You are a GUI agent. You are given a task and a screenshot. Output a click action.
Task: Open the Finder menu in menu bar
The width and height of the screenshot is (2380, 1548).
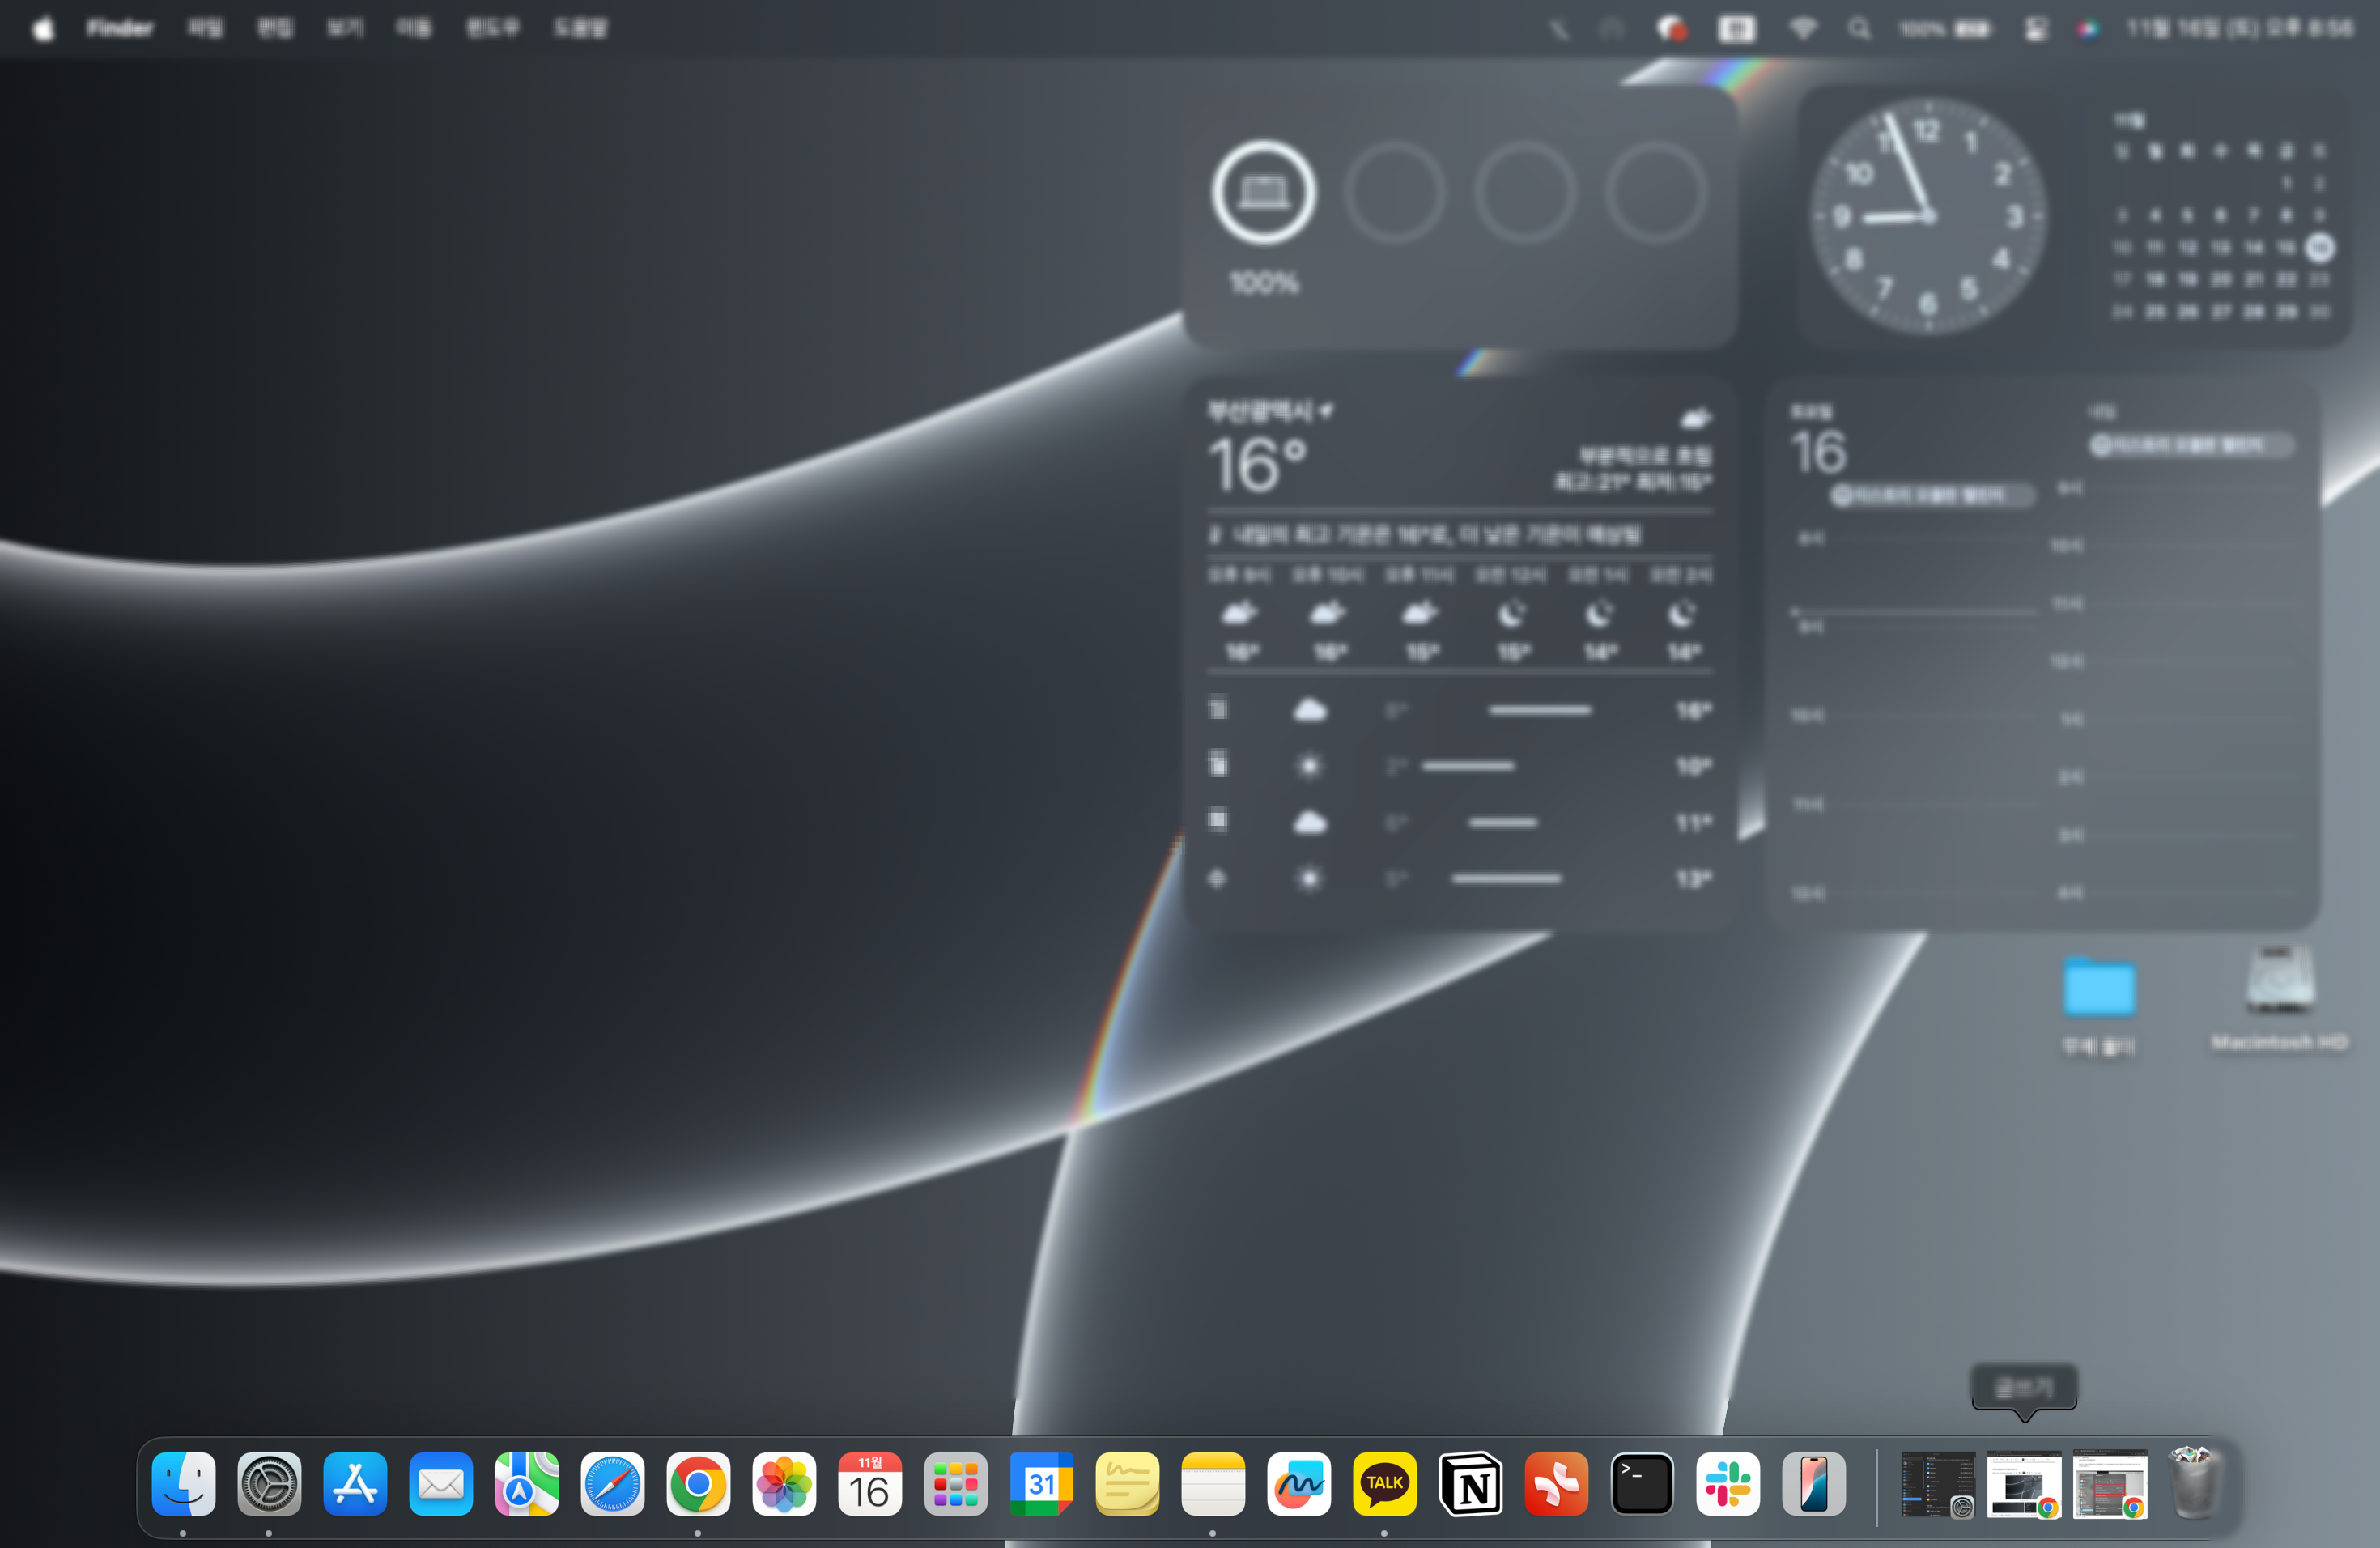[x=119, y=29]
